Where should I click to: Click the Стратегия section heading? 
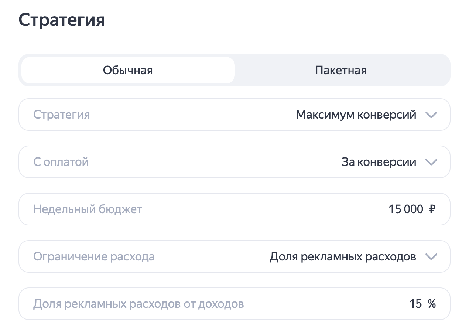coord(62,20)
